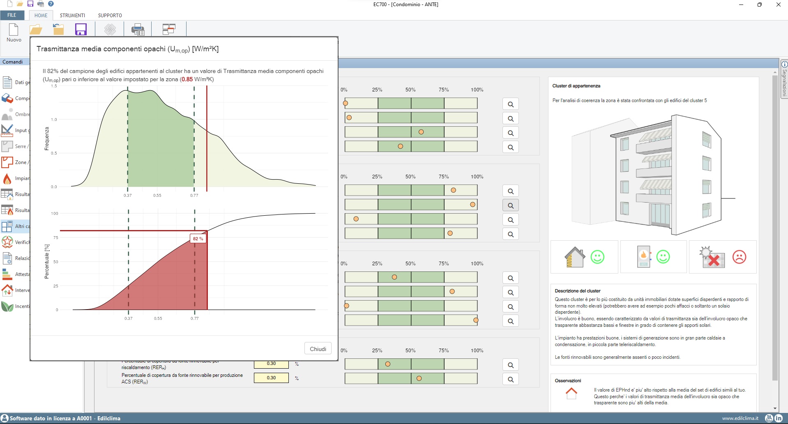The width and height of the screenshot is (788, 424).
Task: Switch to the HOME ribbon tab
Action: coord(41,15)
